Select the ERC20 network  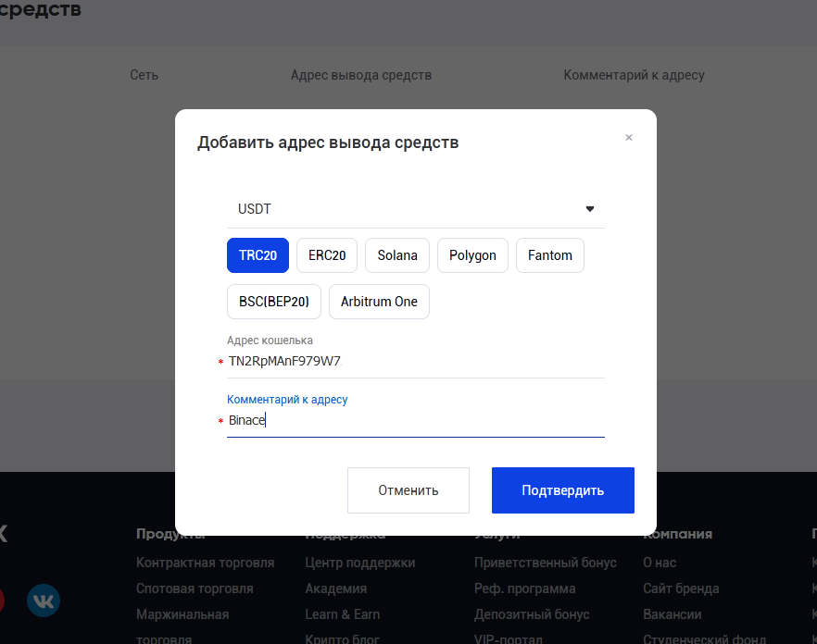coord(327,255)
